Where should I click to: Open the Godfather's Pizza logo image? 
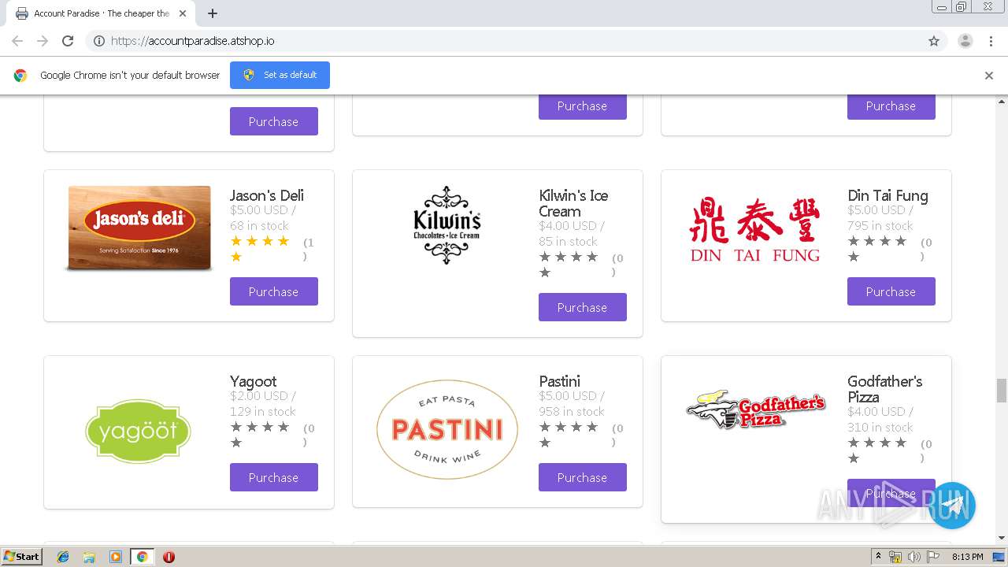click(x=756, y=409)
